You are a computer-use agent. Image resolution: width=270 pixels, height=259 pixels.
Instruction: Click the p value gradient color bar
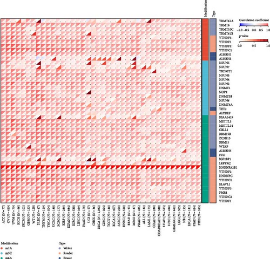(x=254, y=41)
